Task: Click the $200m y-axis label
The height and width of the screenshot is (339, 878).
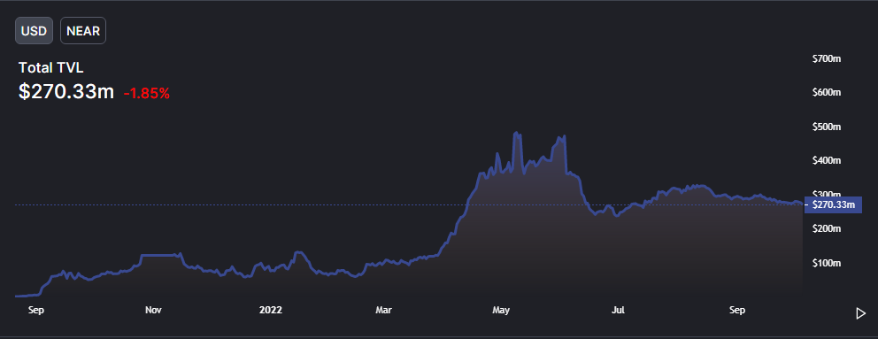Action: pos(827,228)
